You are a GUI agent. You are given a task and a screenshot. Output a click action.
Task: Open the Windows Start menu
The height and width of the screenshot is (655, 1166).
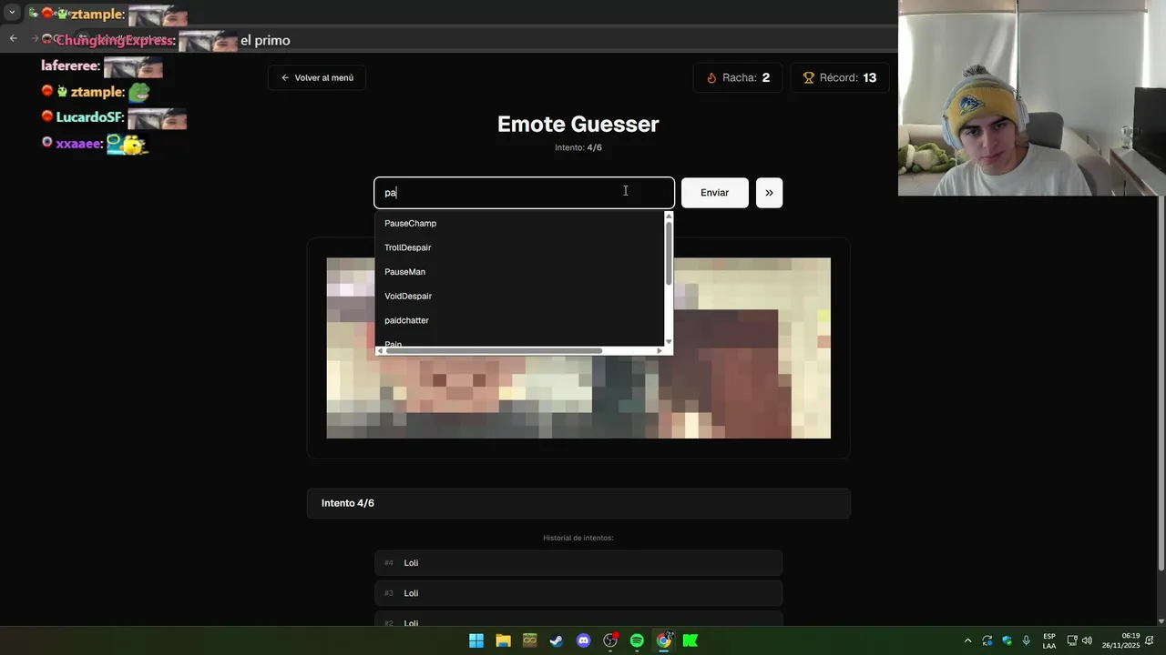click(x=476, y=640)
